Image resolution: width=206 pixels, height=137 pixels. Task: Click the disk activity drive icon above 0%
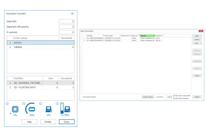point(48,109)
